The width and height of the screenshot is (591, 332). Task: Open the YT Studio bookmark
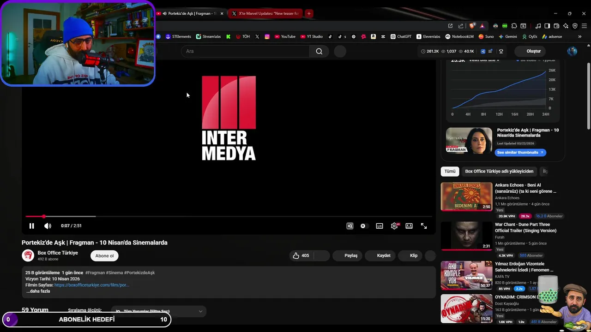(x=311, y=36)
